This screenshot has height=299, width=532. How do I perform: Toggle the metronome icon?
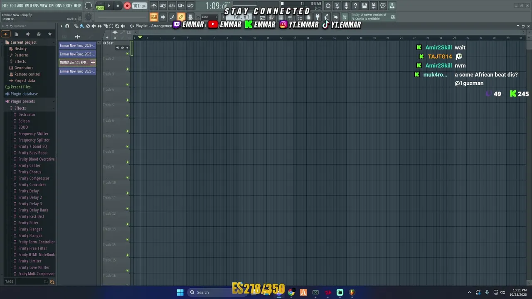point(154,6)
